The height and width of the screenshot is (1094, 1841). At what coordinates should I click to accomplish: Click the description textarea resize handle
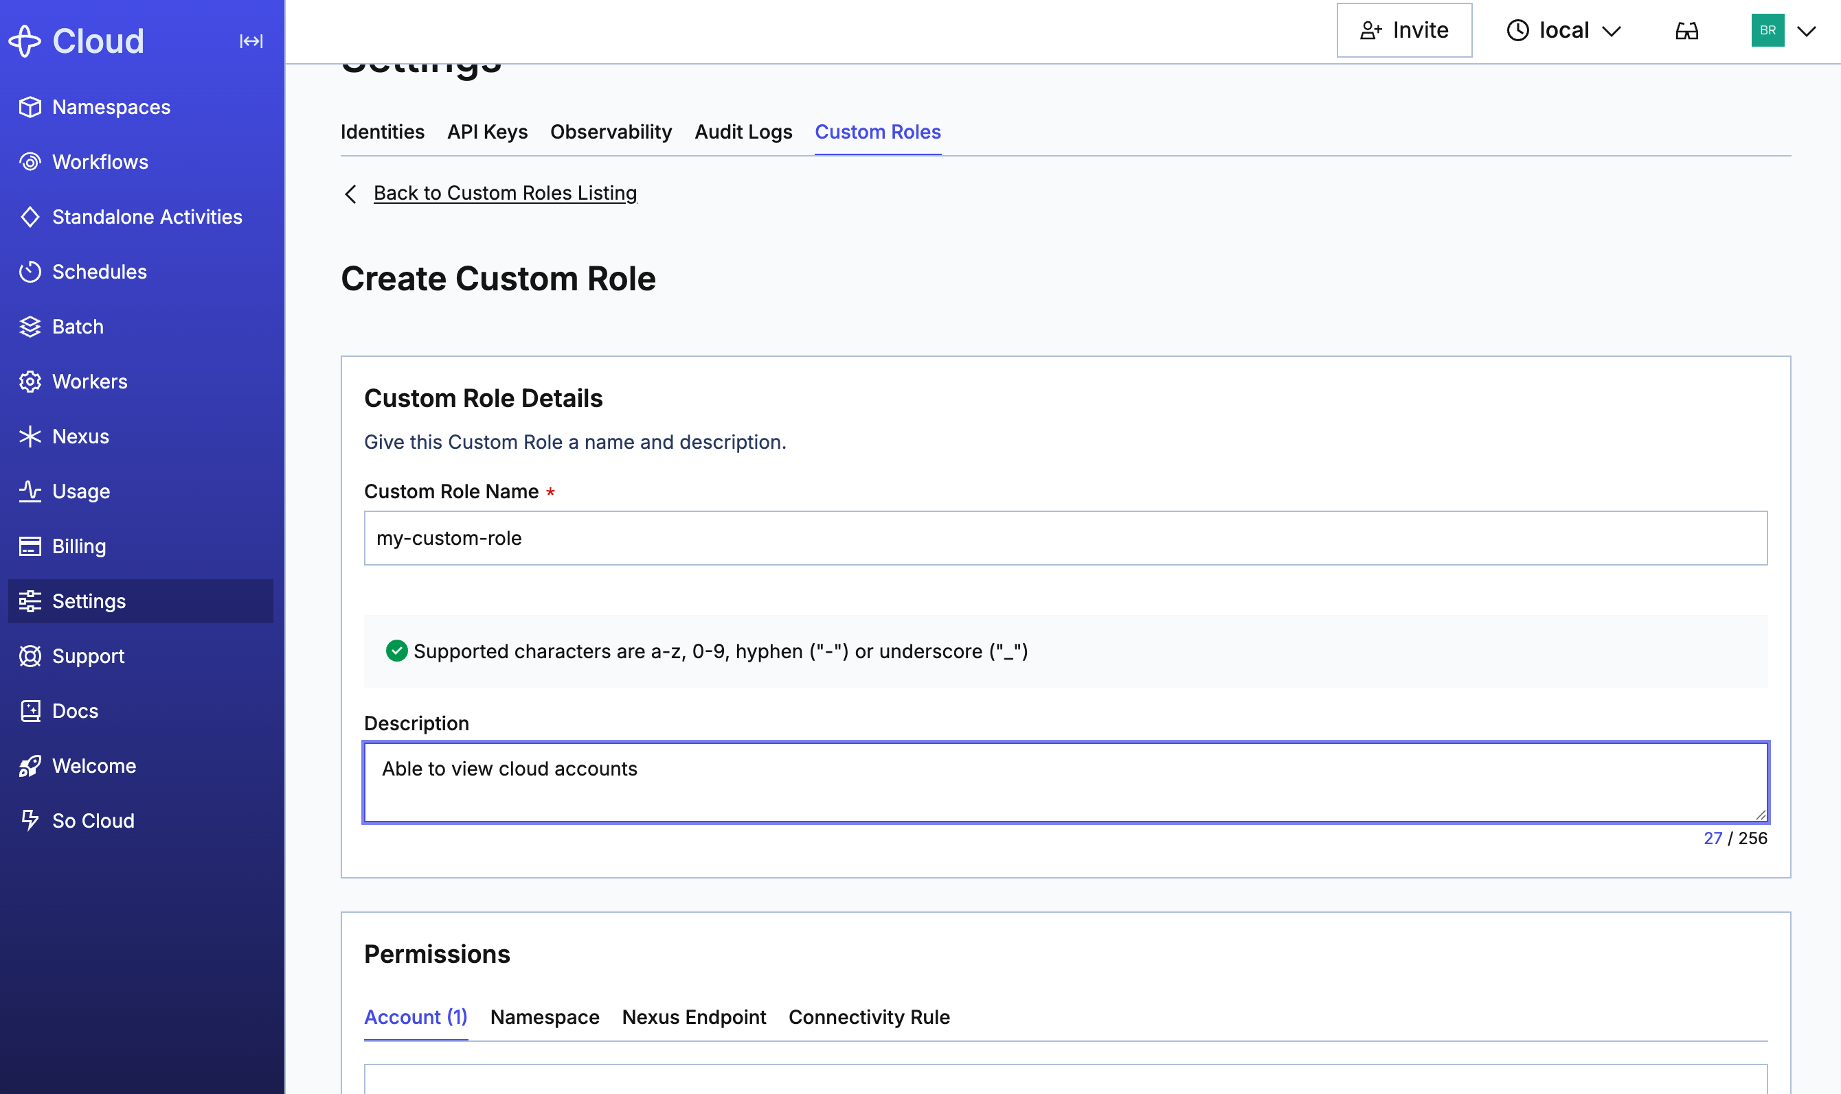1760,814
